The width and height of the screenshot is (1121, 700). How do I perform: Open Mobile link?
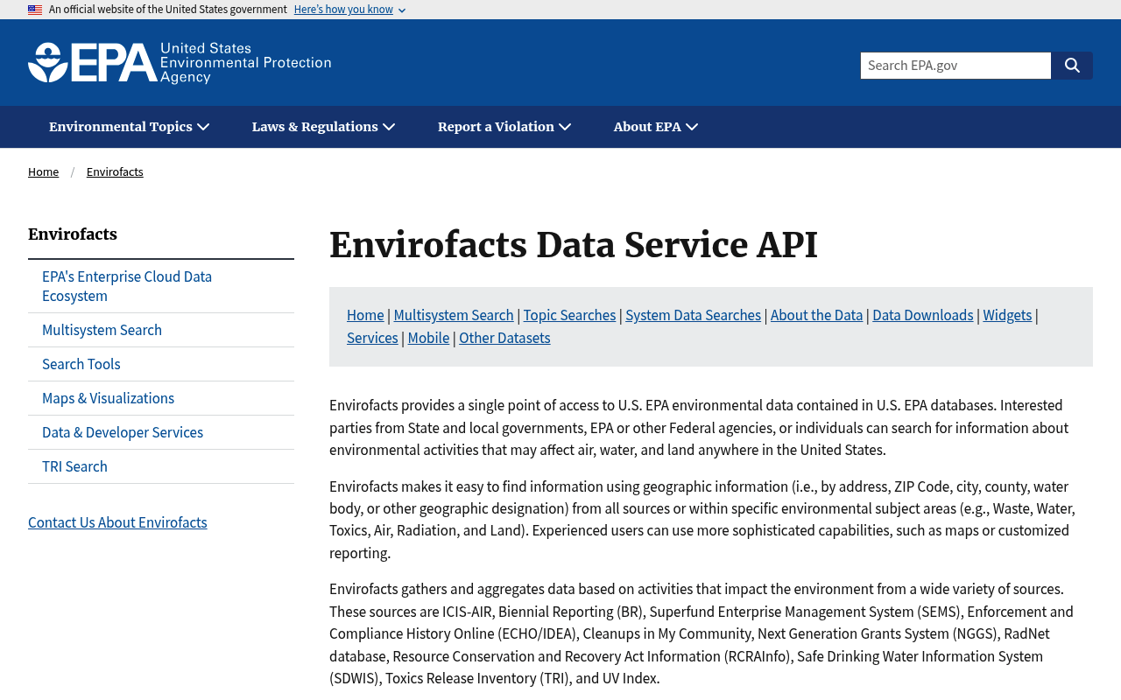coord(428,338)
